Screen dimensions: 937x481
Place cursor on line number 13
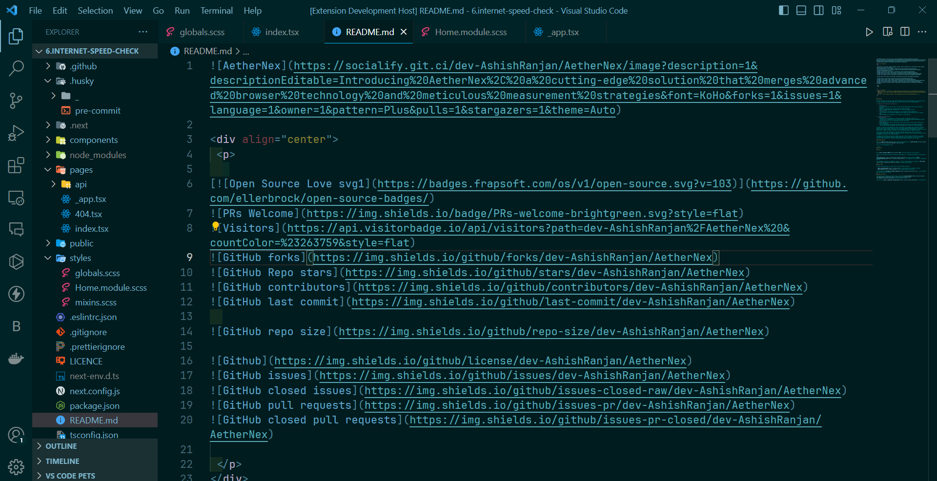point(186,316)
